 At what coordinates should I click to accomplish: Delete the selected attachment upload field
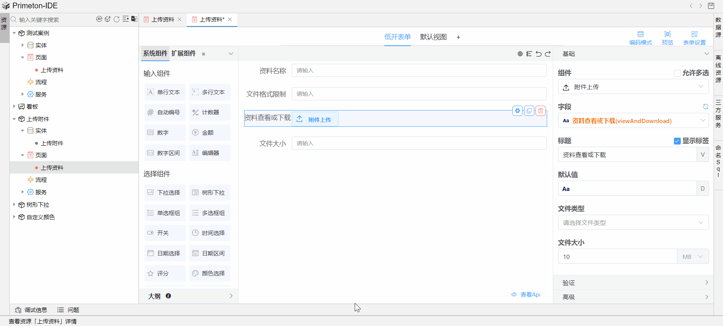[x=541, y=111]
